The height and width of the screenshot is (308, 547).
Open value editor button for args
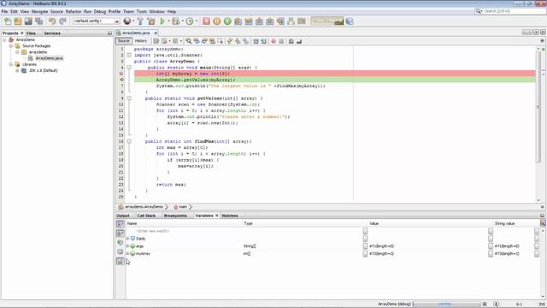tap(491, 246)
